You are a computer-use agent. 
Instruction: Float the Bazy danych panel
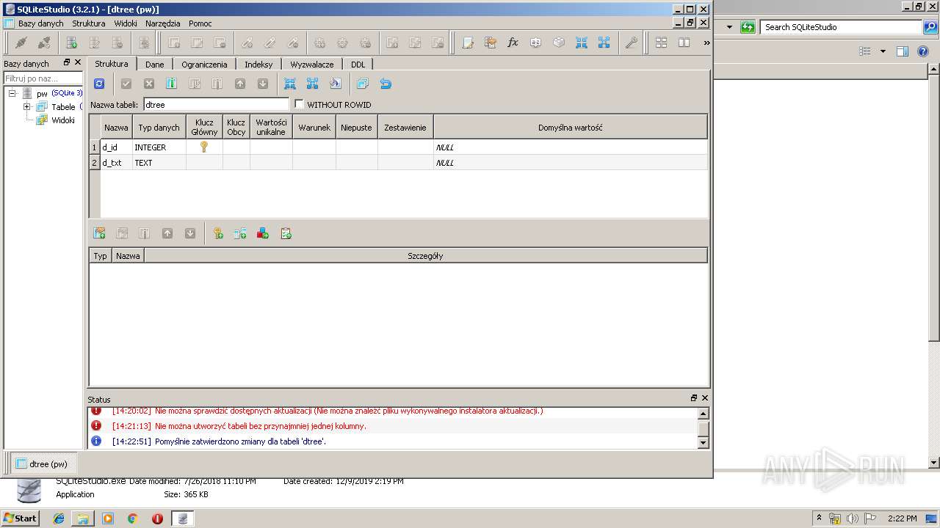(x=67, y=63)
